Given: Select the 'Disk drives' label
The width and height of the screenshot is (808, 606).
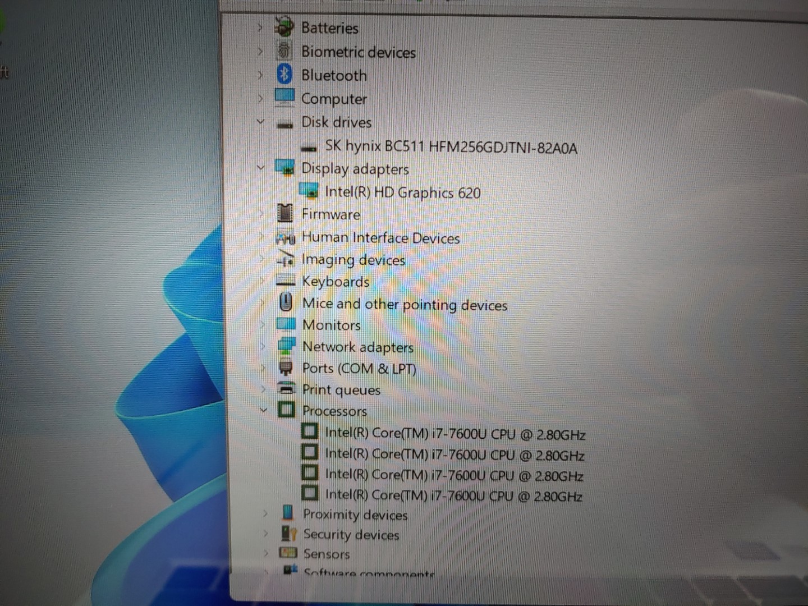Looking at the screenshot, I should (x=336, y=122).
